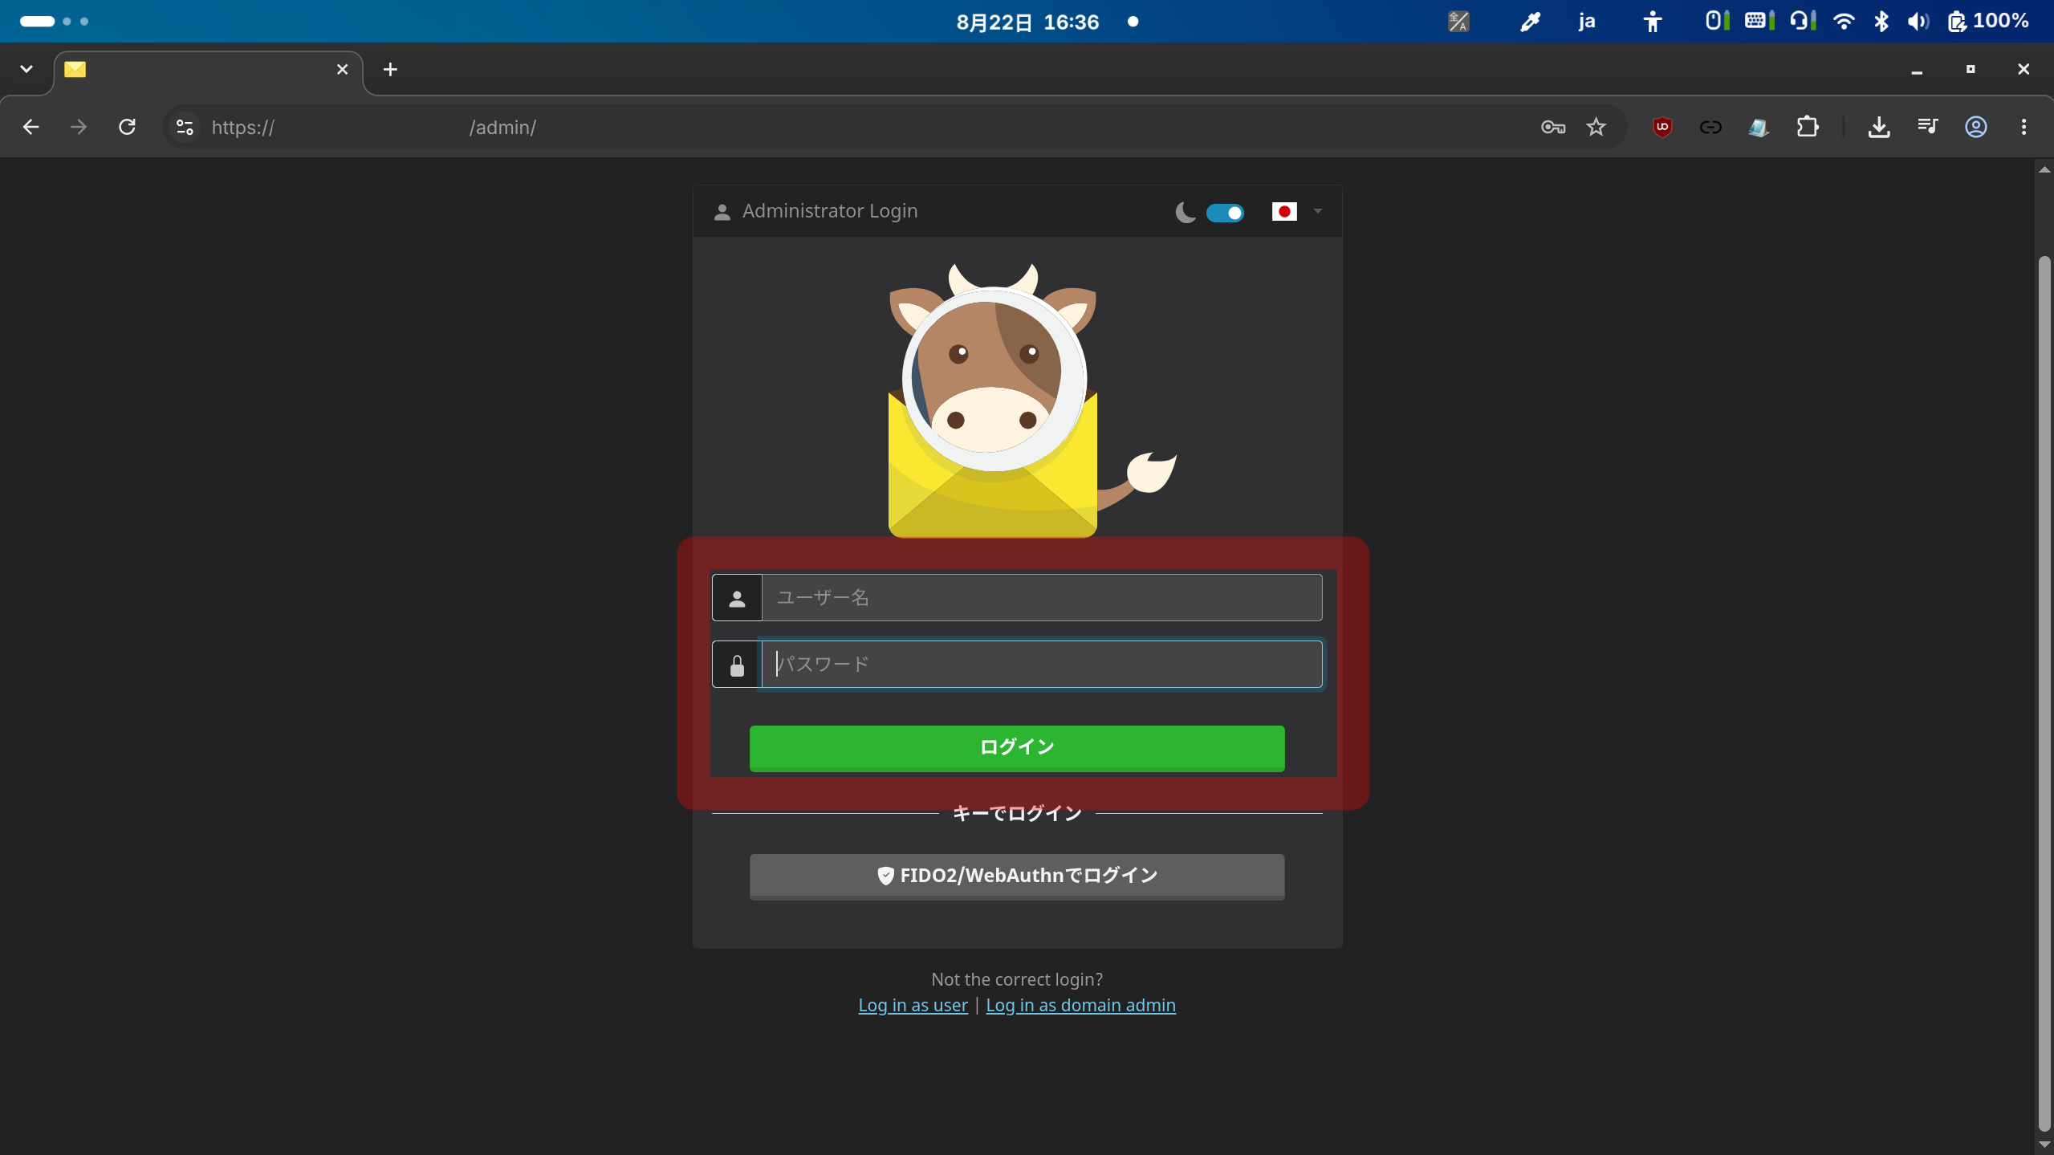Open the browser profile avatar
Screen dimensions: 2054x1155
[x=1976, y=127]
